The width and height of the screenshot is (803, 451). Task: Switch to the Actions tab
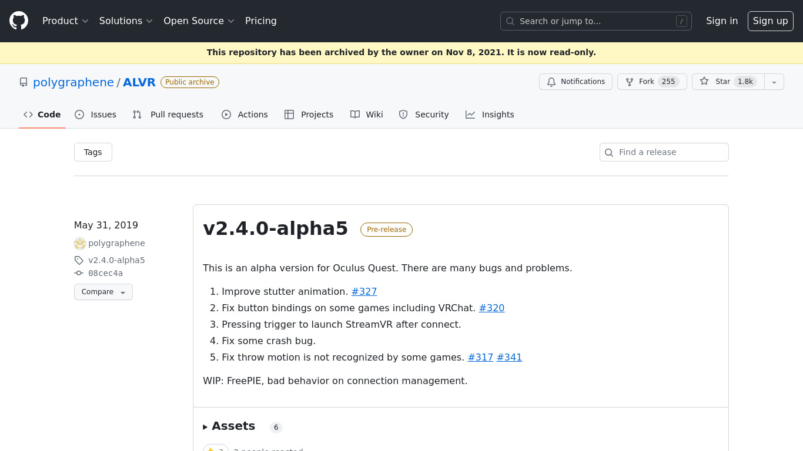(x=245, y=115)
